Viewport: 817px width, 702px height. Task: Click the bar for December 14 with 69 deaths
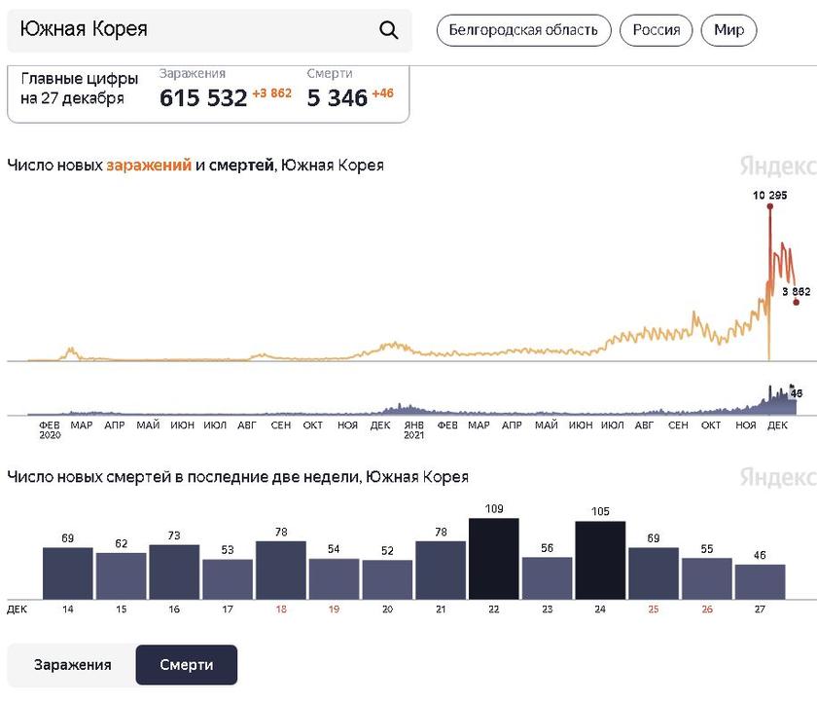(67, 573)
